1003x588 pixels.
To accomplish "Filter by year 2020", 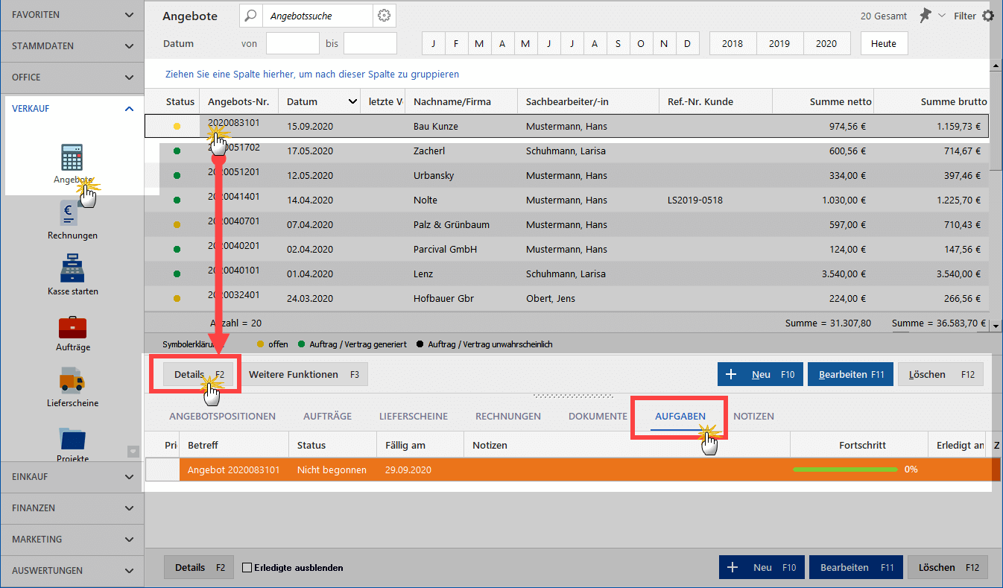I will (x=826, y=43).
